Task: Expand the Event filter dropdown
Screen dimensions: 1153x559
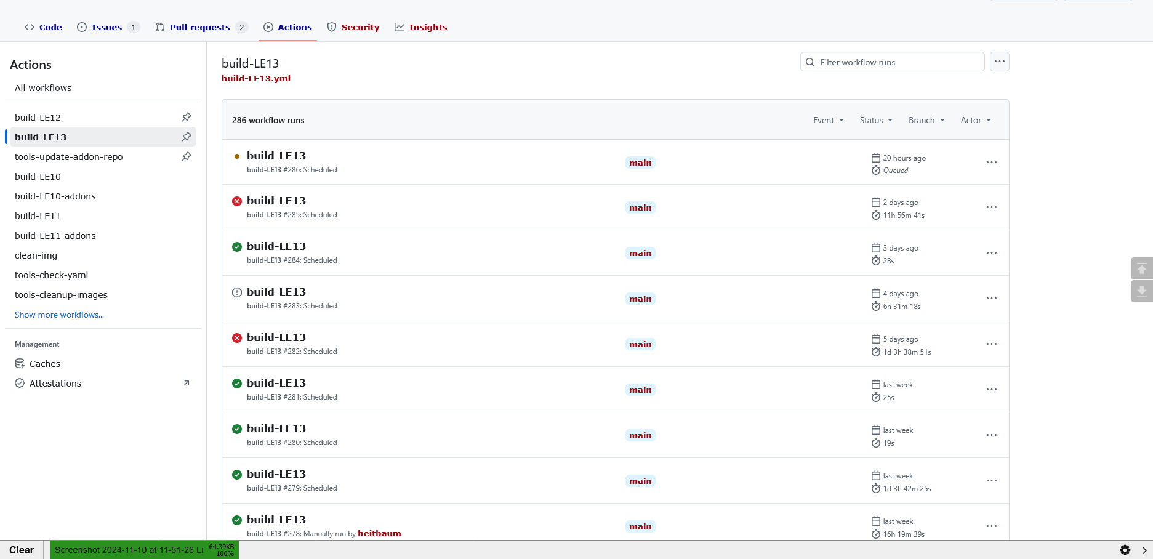Action: pyautogui.click(x=828, y=120)
